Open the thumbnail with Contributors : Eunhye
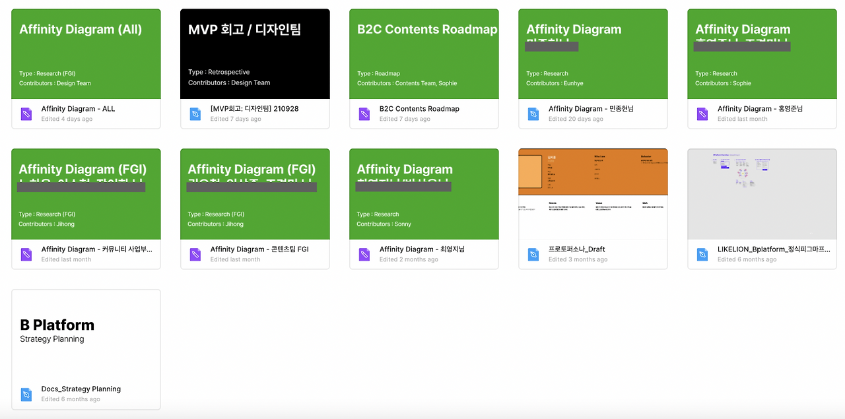The height and width of the screenshot is (419, 845). [x=593, y=54]
